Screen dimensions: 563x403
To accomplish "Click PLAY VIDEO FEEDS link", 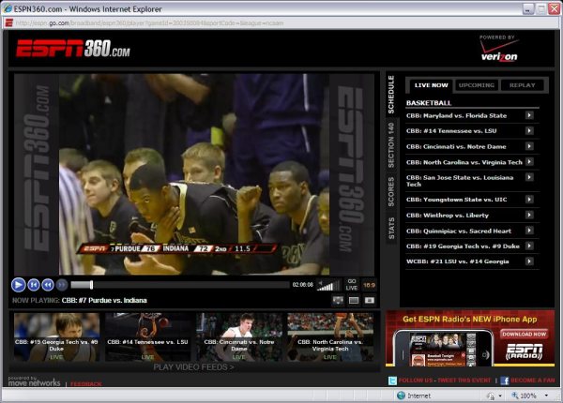I will (193, 367).
